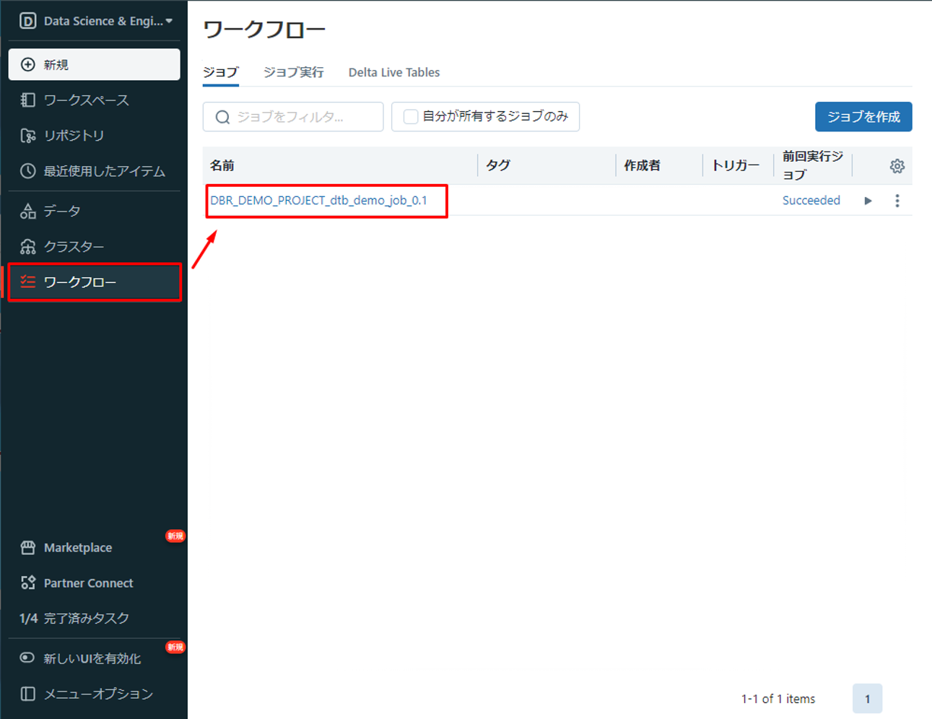
Task: Open 最近使用したアイテム in the sidebar
Action: tap(94, 171)
